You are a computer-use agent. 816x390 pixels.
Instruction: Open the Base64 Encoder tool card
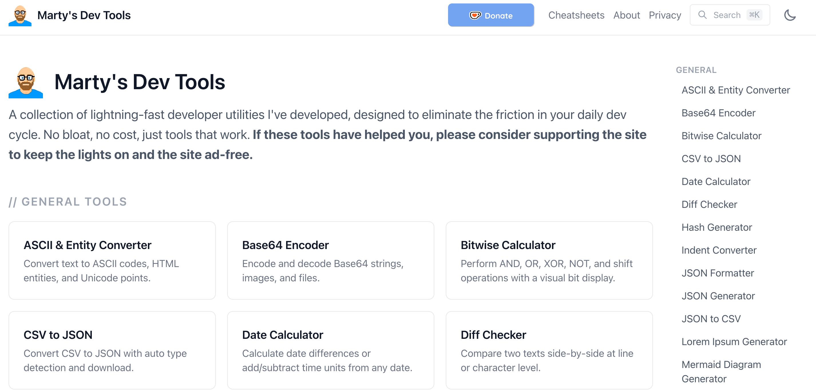[330, 260]
